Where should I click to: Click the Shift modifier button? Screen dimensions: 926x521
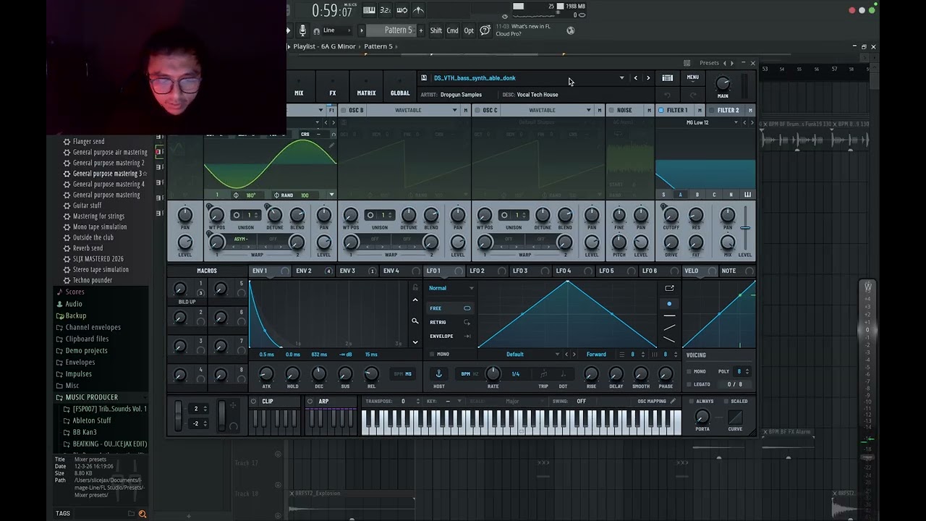tap(436, 30)
